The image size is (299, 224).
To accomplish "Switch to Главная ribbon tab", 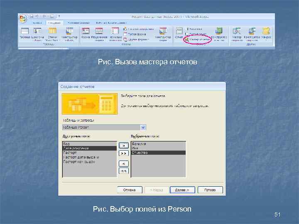I will point(37,23).
